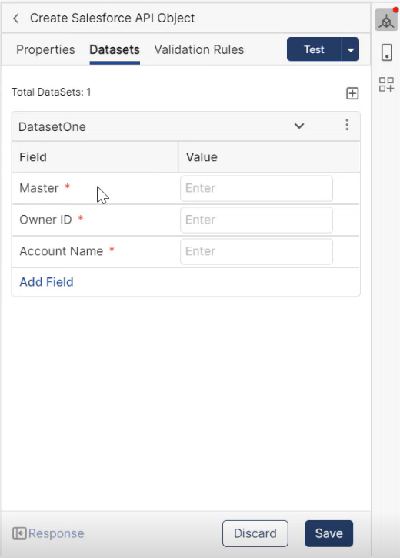Go back using the left arrow icon
The height and width of the screenshot is (558, 400).
[x=16, y=18]
